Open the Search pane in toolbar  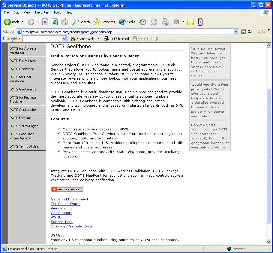pos(81,22)
